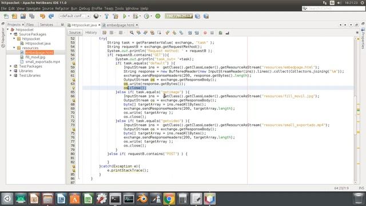Open the Tools menu
This screenshot has width=366, height=206.
click(x=119, y=9)
